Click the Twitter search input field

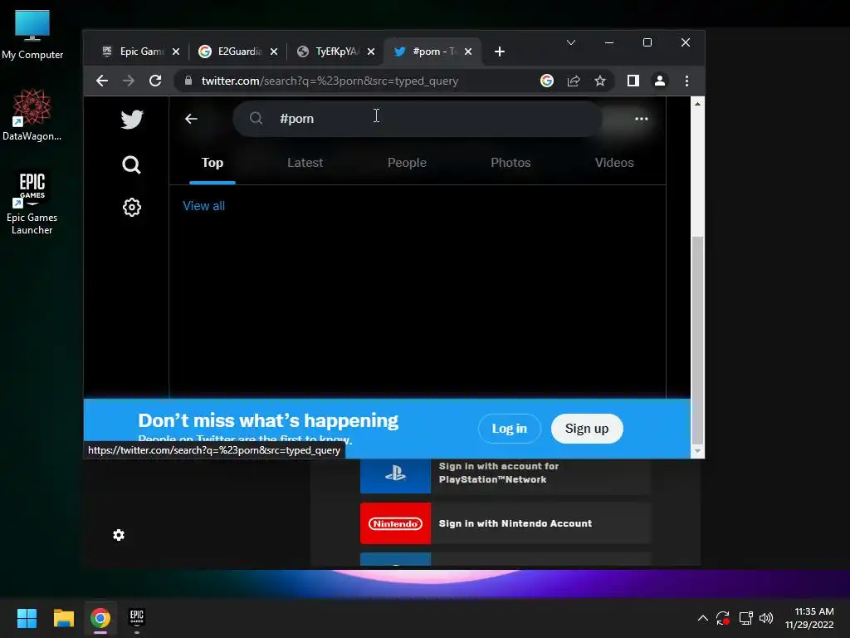[418, 118]
